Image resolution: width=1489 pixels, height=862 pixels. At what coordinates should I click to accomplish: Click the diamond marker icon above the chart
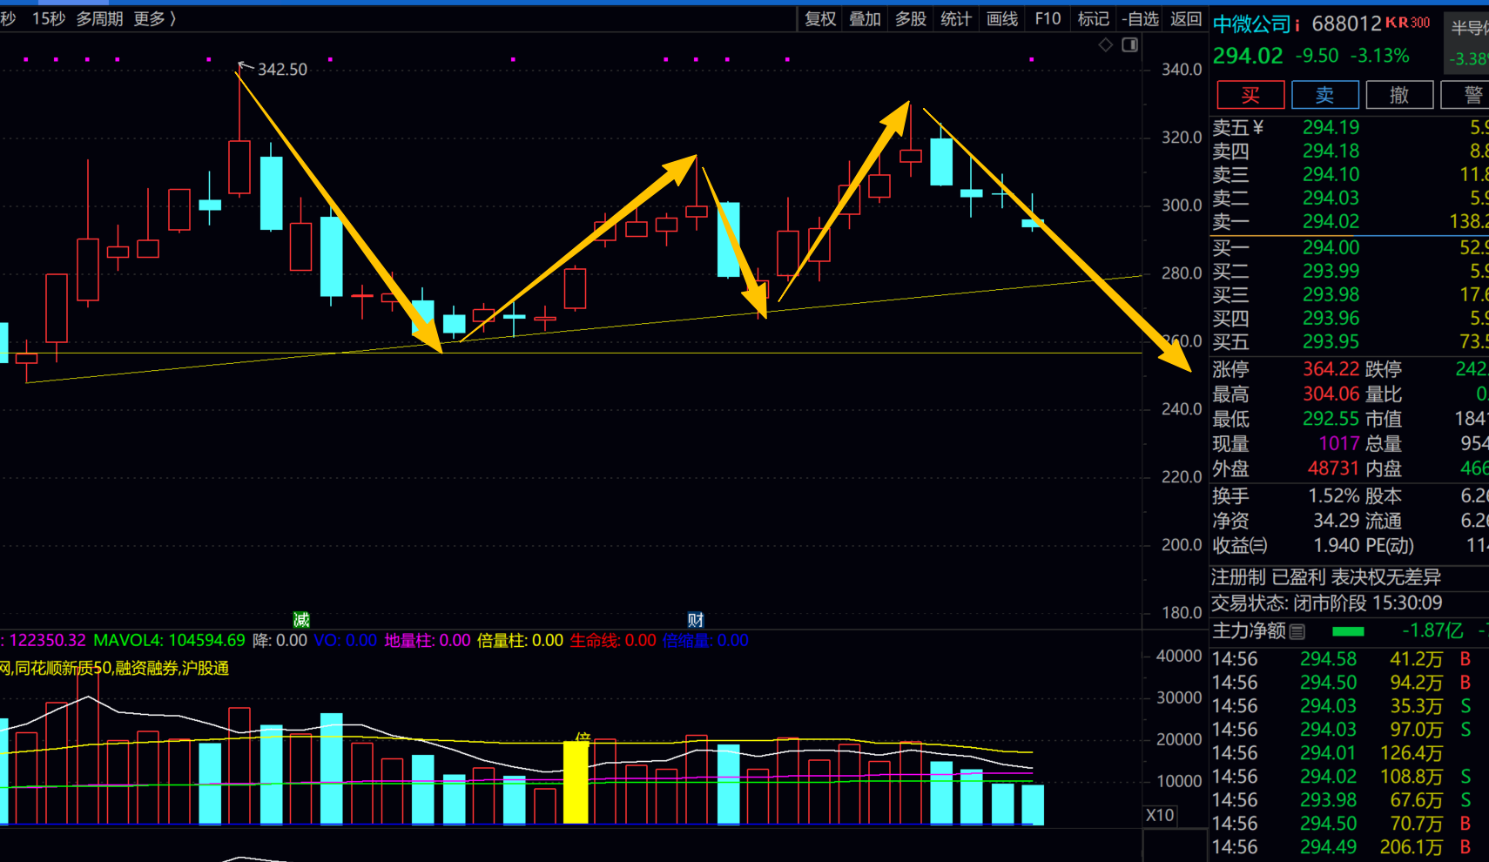pyautogui.click(x=1105, y=44)
